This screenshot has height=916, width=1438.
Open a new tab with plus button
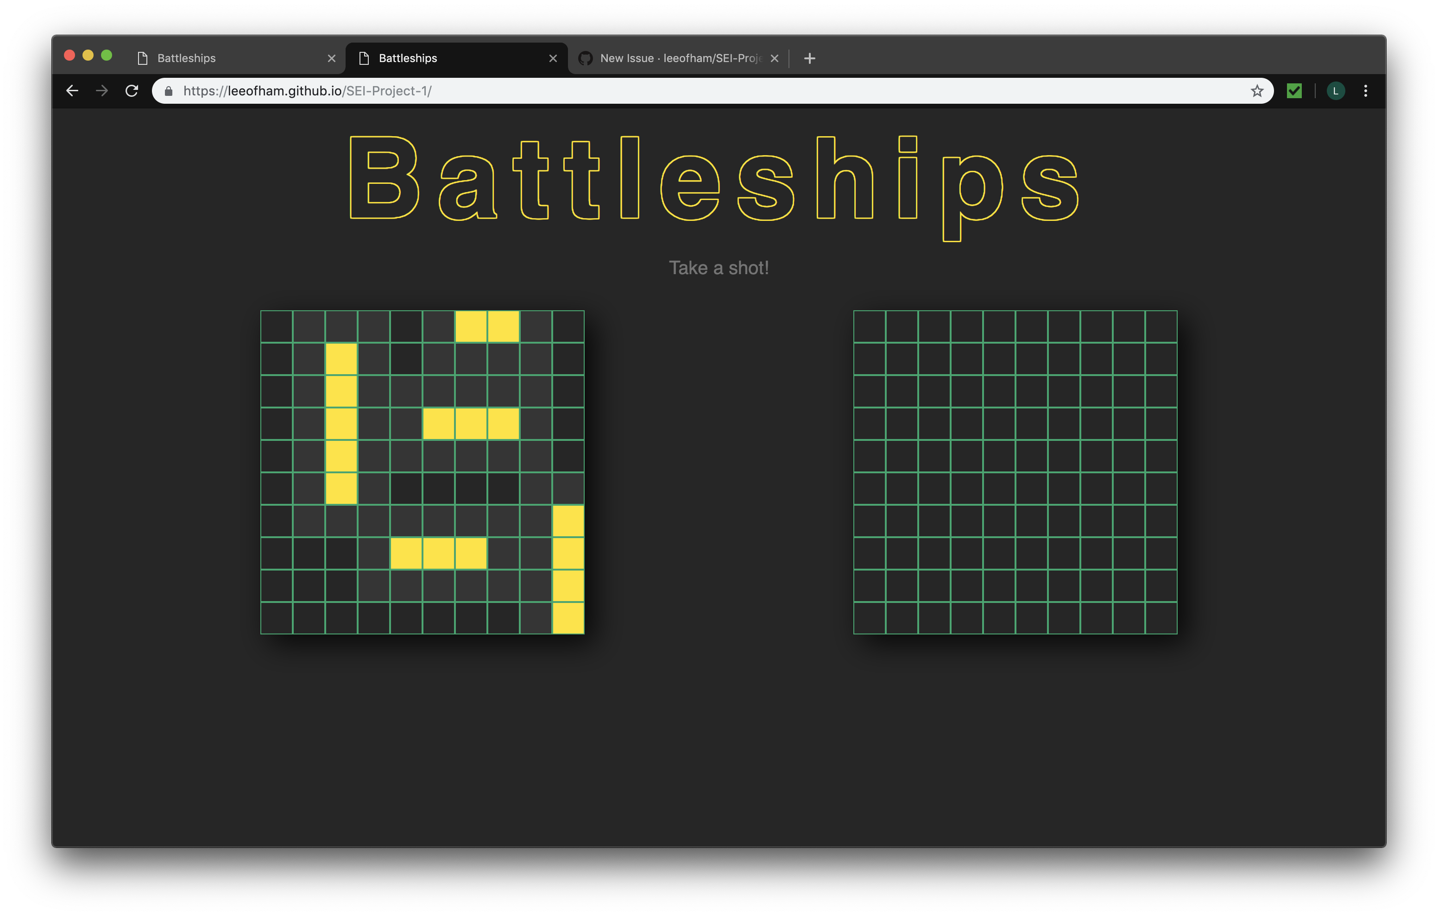809,58
